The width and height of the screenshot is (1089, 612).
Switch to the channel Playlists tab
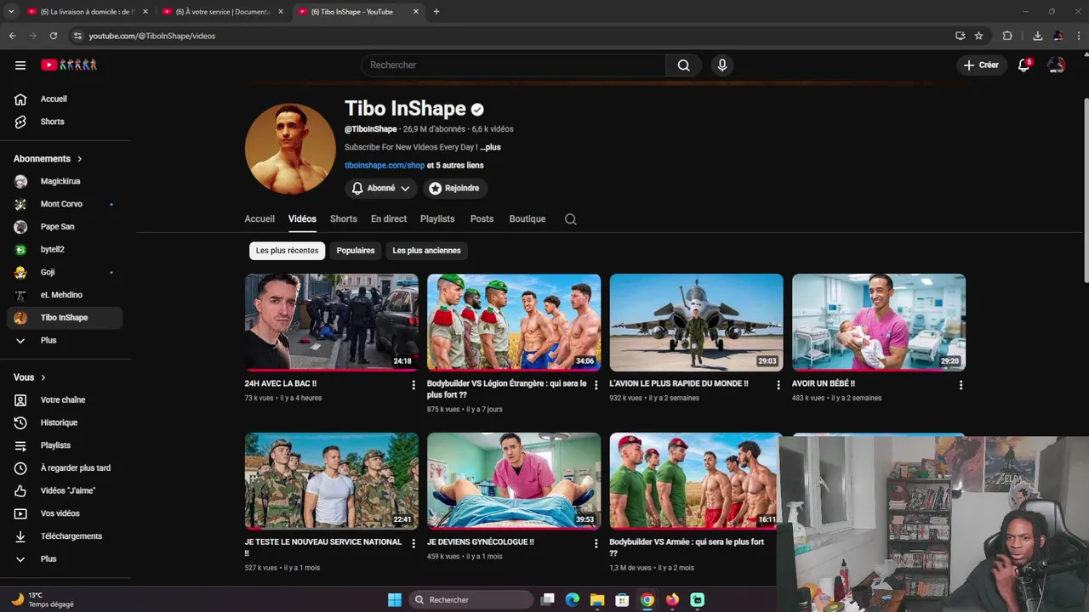tap(437, 218)
